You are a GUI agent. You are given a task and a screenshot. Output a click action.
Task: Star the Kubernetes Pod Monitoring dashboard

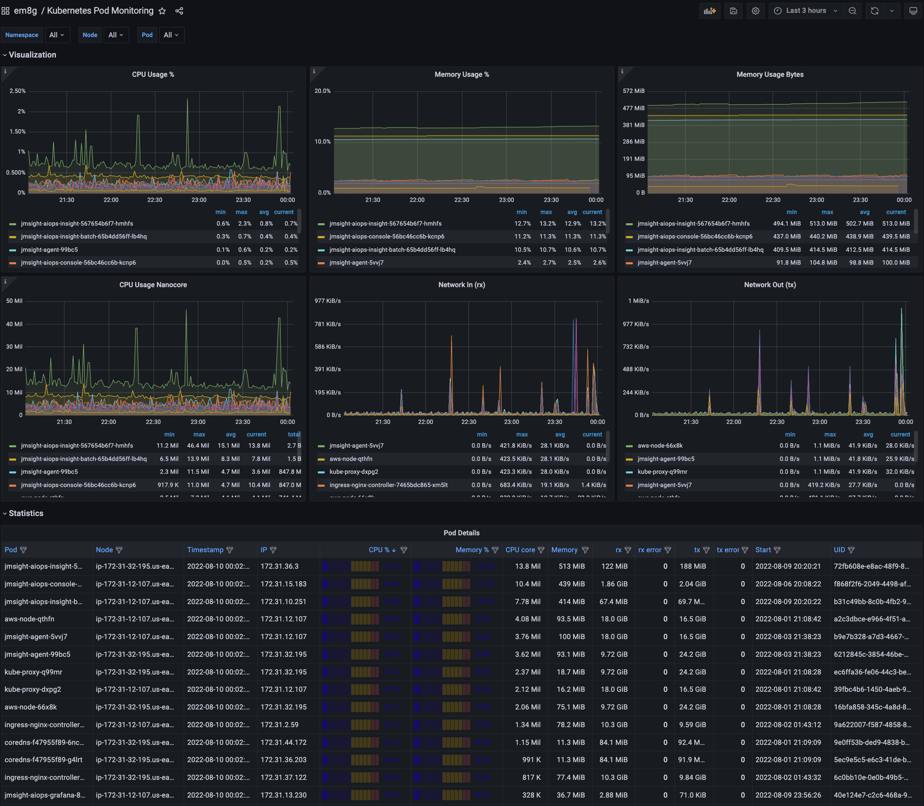click(163, 11)
